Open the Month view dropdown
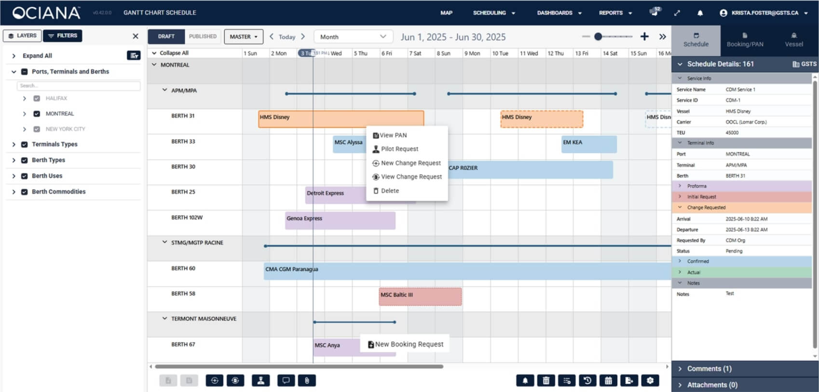Screen dimensions: 819x392 click(353, 37)
